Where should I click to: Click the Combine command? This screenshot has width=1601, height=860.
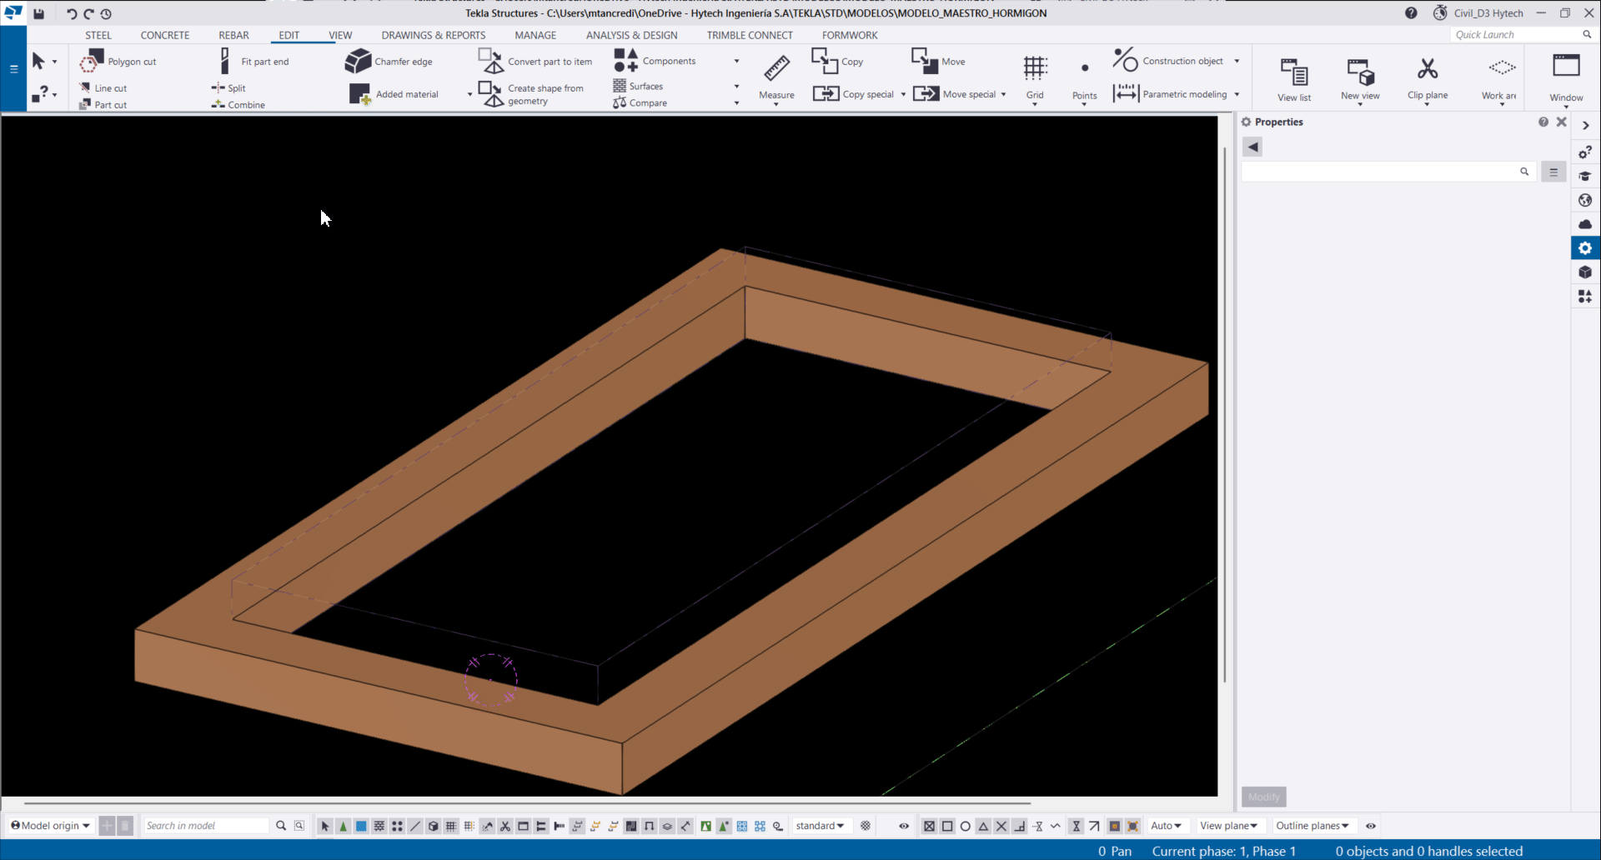pos(238,105)
